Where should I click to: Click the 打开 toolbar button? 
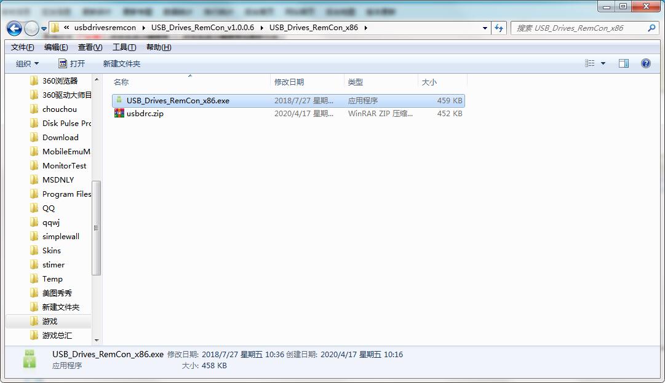click(x=72, y=63)
